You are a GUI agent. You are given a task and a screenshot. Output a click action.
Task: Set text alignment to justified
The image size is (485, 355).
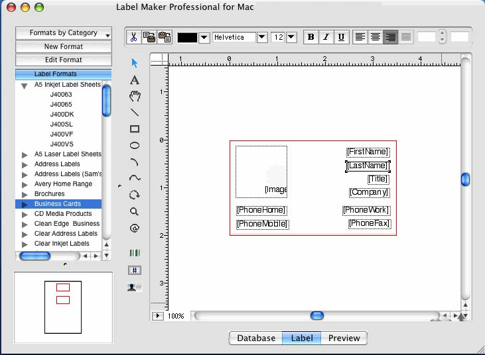point(406,37)
